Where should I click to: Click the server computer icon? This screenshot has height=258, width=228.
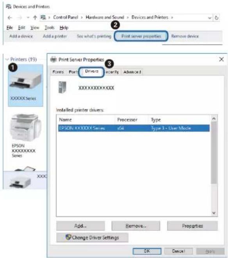pyautogui.click(x=62, y=87)
